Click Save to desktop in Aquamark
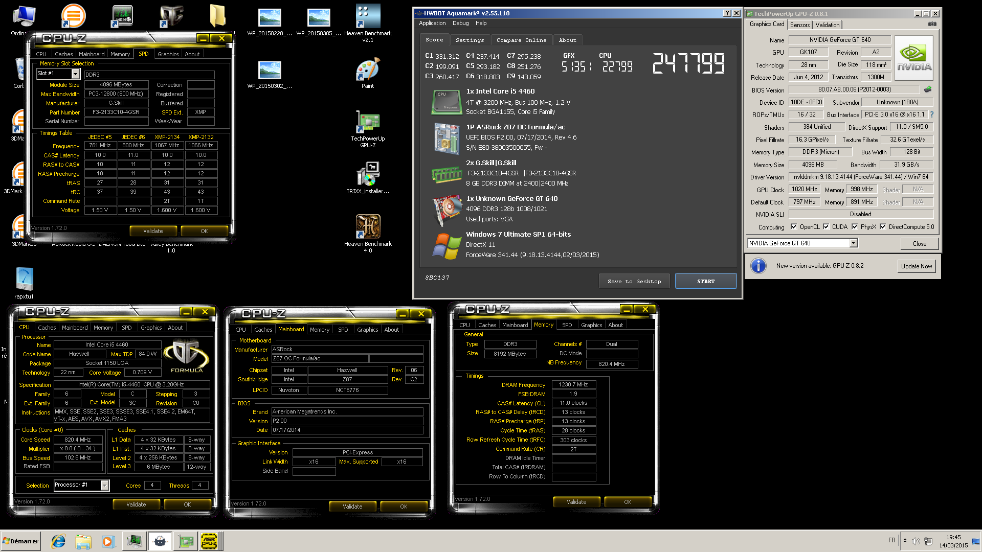 pos(634,281)
